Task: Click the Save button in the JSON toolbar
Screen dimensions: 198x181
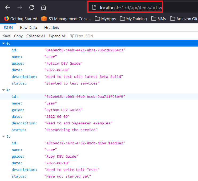Action: [7, 36]
